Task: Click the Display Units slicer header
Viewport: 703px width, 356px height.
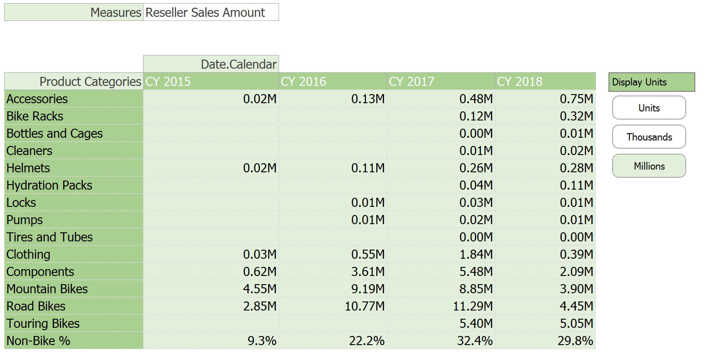Action: click(651, 82)
